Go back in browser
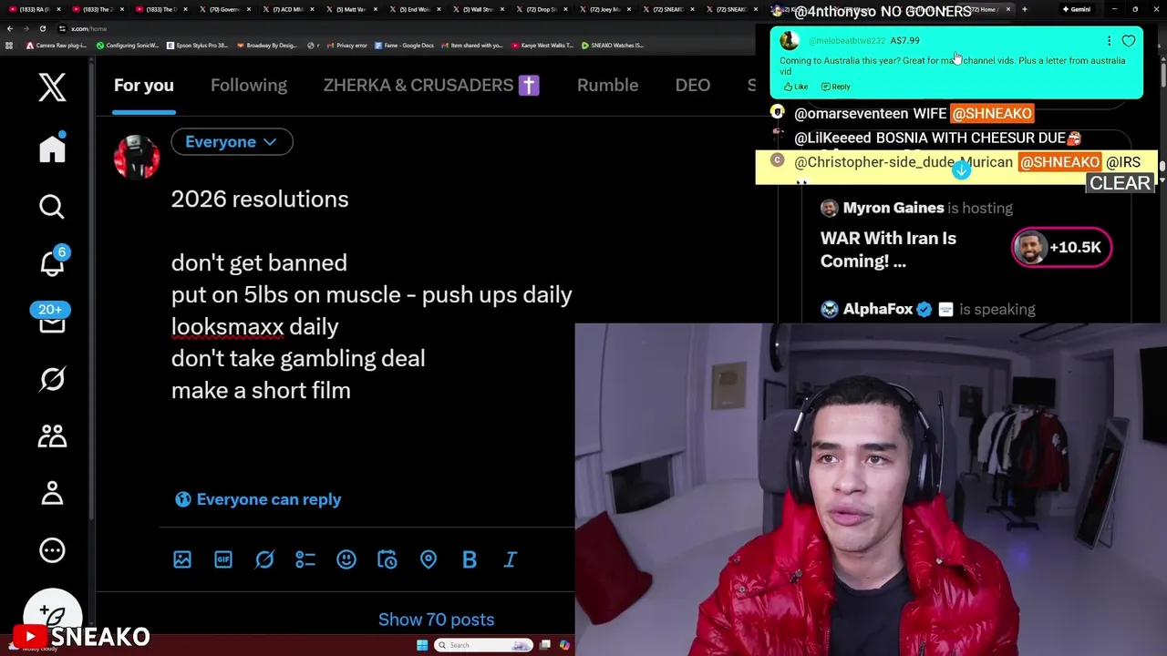 (x=10, y=28)
